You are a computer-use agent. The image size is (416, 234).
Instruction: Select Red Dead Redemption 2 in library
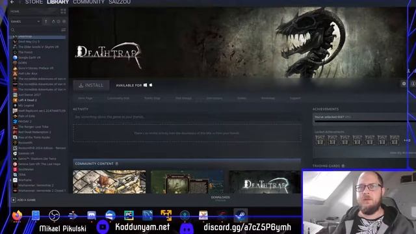(x=34, y=132)
